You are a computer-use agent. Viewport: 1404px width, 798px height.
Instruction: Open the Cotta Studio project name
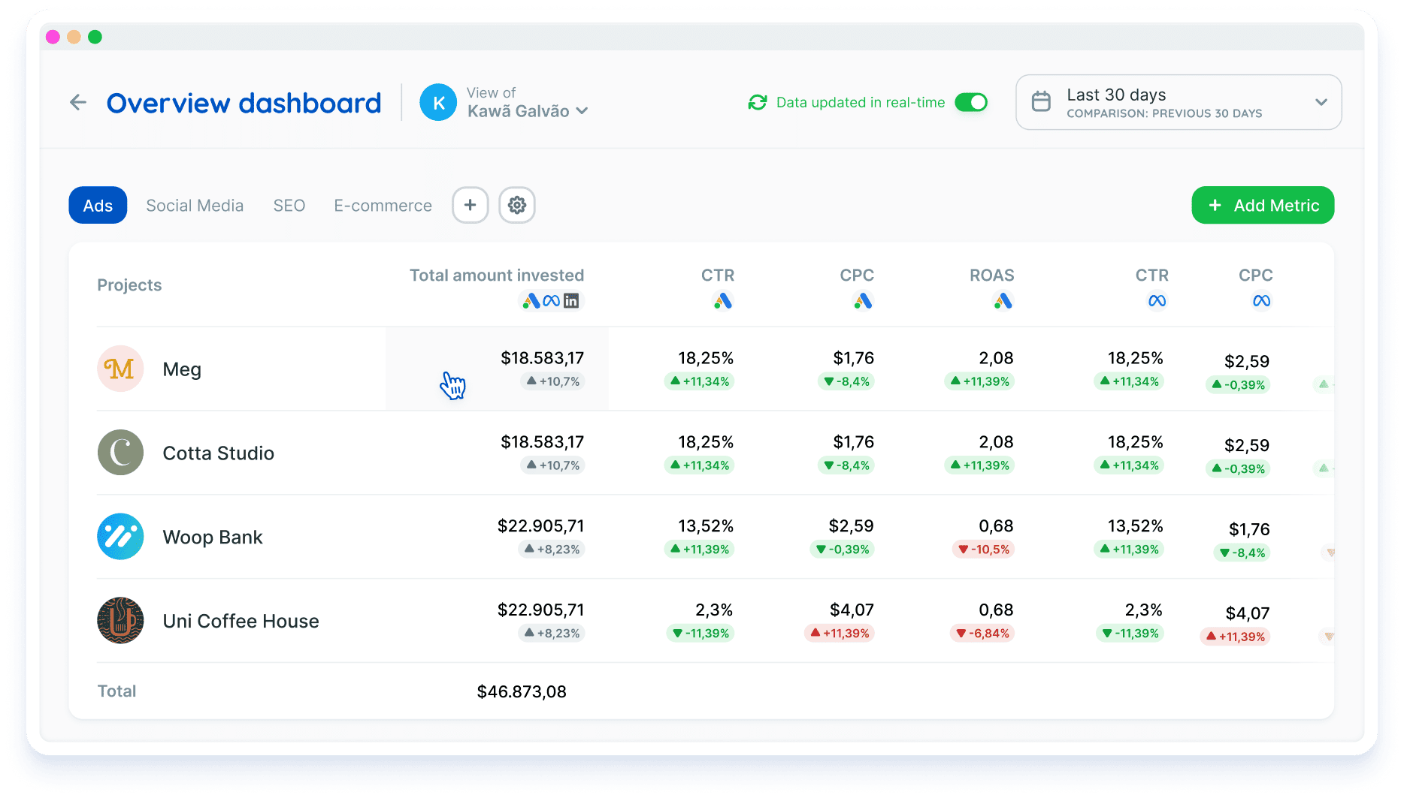(219, 453)
